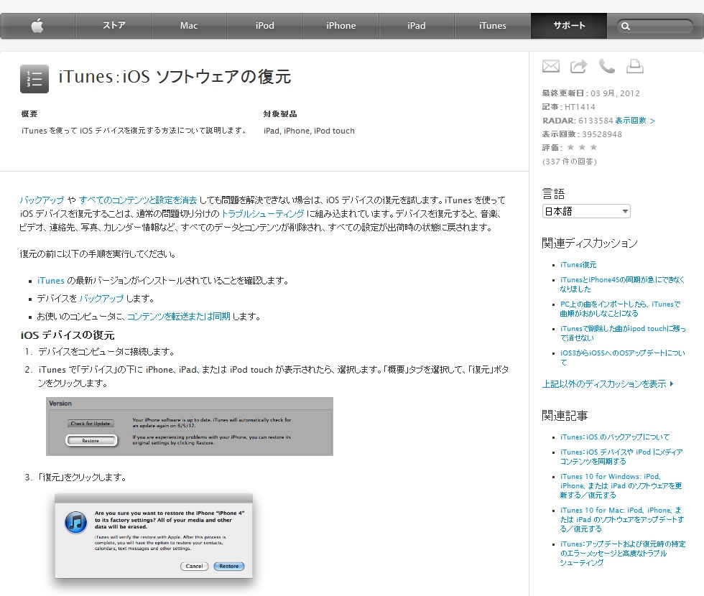Click the 最終更新日 date text
704x596 pixels.
pos(590,93)
